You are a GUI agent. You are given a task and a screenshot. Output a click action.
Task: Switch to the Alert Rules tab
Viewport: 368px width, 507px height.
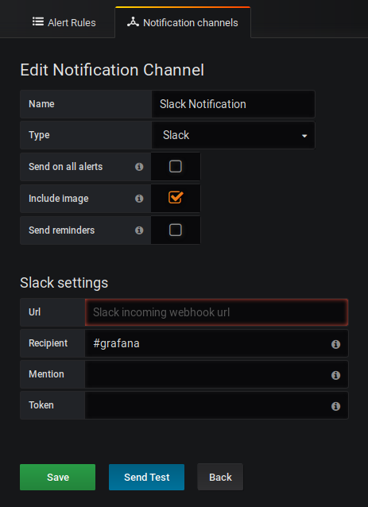pyautogui.click(x=64, y=22)
